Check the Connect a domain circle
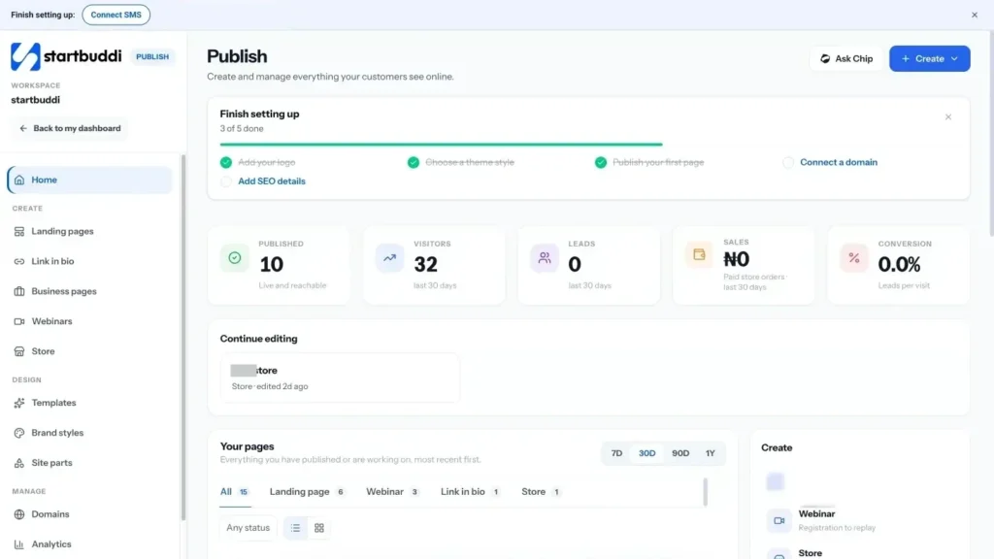 788,162
